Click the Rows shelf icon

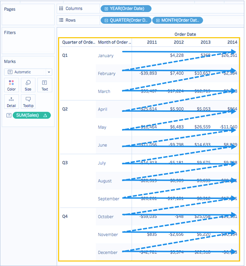[x=61, y=20]
